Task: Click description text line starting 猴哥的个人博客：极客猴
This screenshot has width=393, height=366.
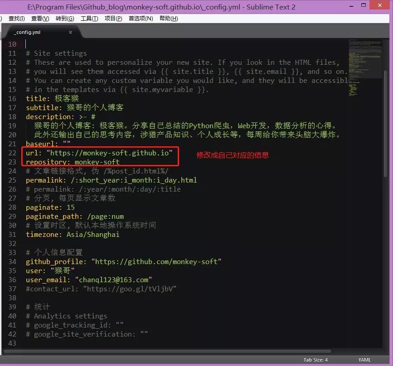Action: [x=185, y=126]
